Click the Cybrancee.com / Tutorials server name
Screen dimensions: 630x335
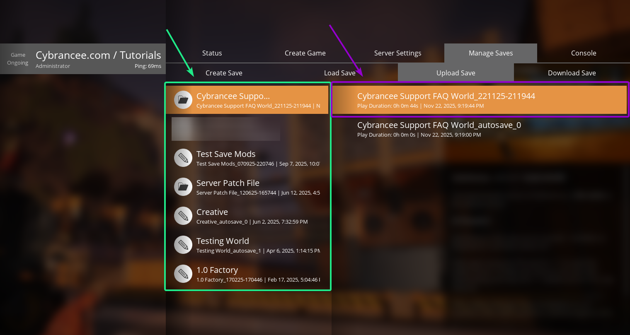[x=98, y=55]
